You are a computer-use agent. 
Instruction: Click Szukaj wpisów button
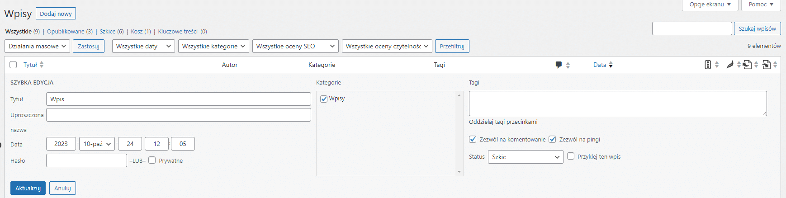tap(758, 28)
